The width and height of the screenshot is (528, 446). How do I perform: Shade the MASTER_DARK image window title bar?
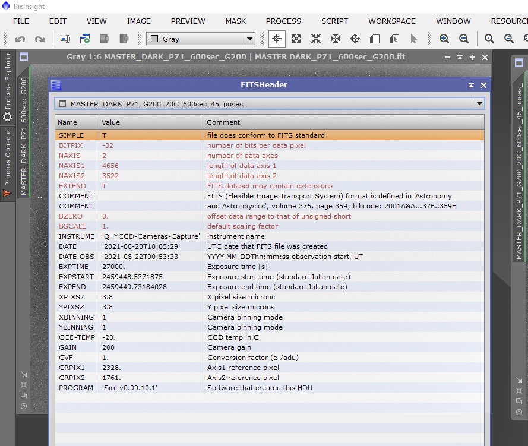pyautogui.click(x=460, y=57)
